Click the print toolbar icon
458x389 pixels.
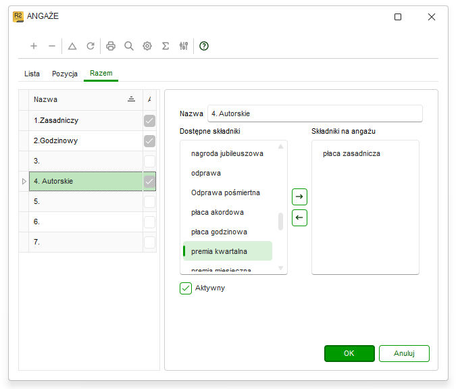coord(111,46)
